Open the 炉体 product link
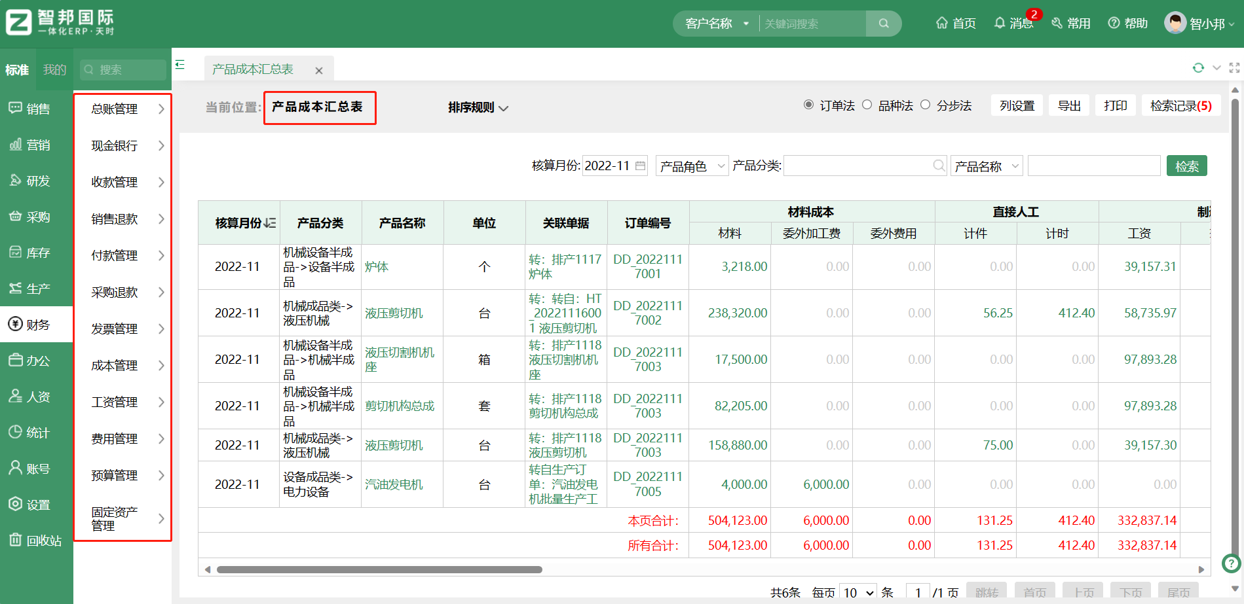This screenshot has width=1244, height=604. tap(377, 266)
